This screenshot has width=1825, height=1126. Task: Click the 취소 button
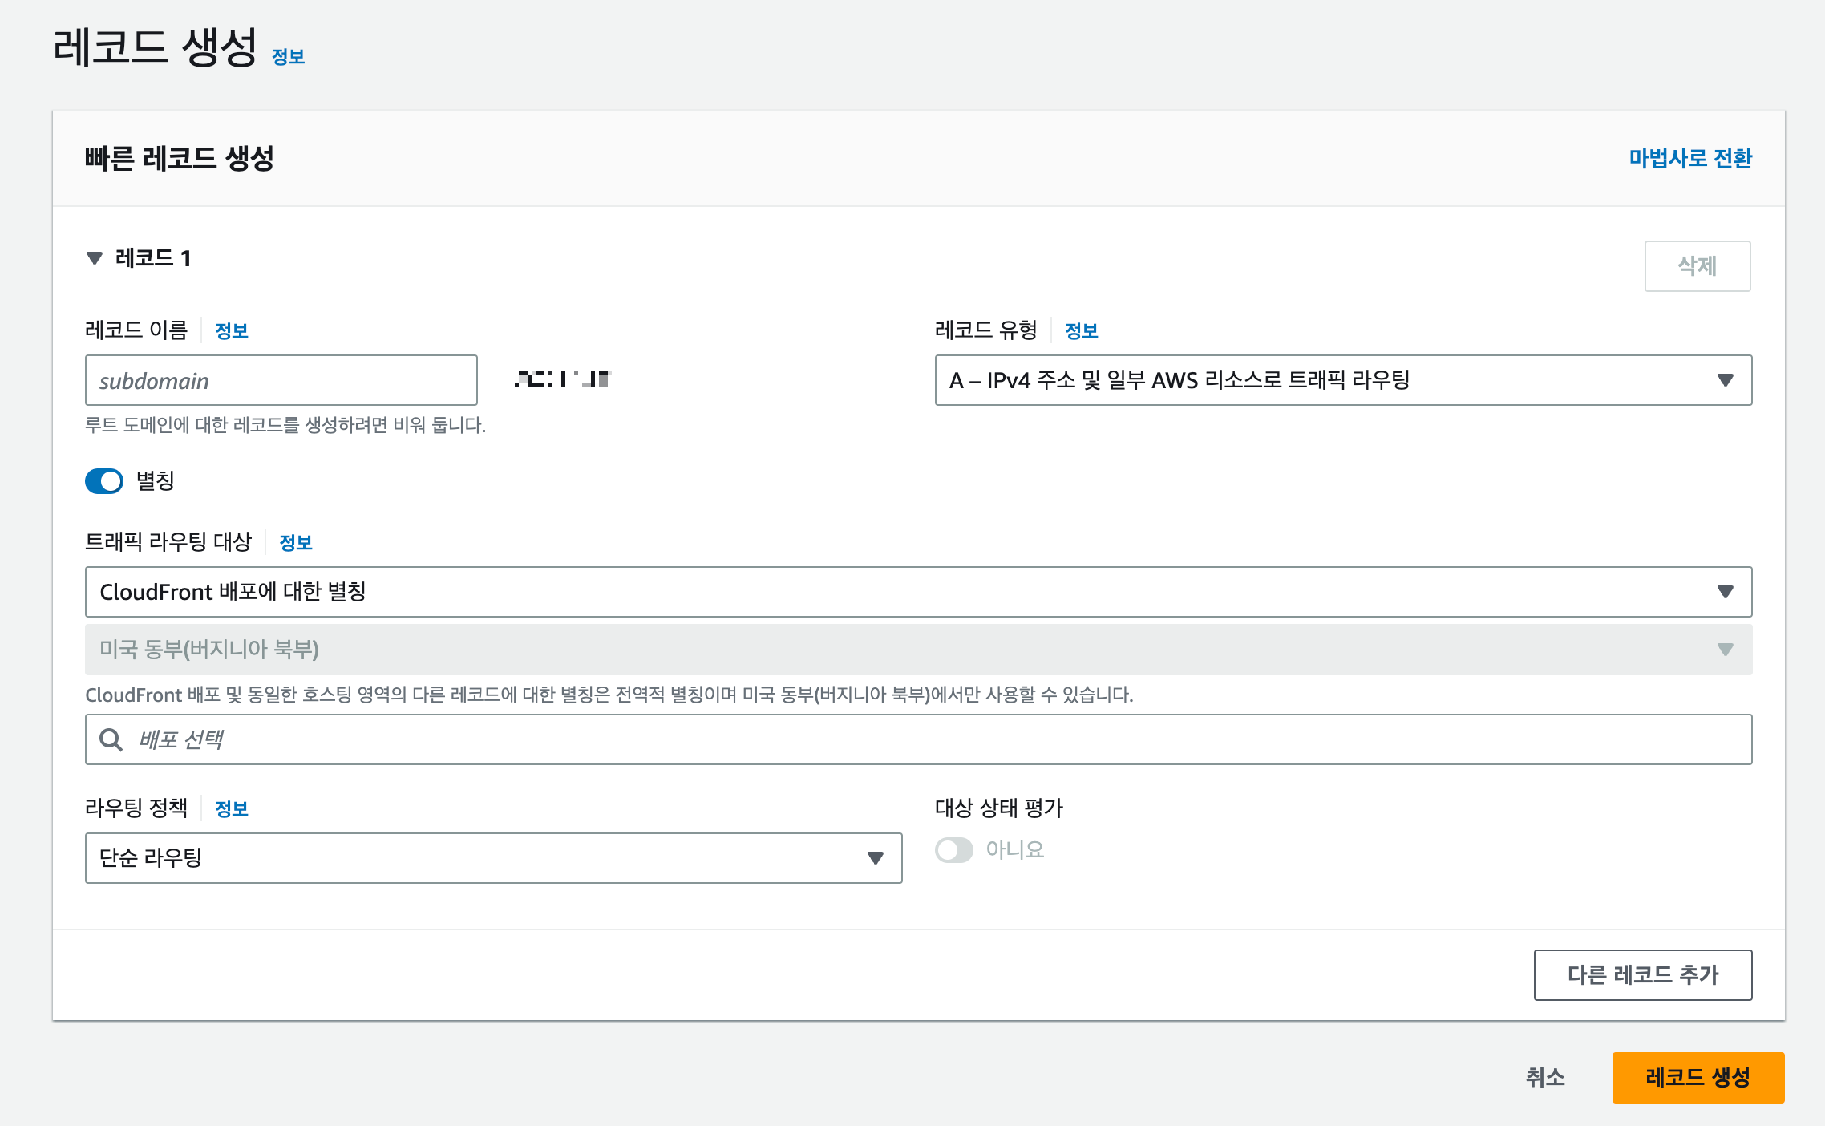(1545, 1078)
